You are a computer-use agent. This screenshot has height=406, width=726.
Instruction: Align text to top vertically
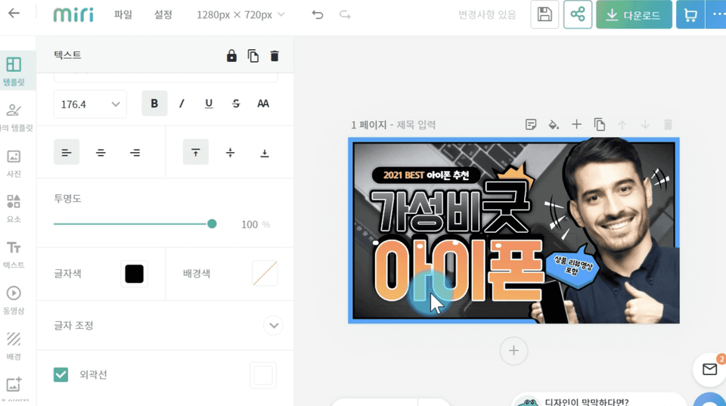(196, 152)
